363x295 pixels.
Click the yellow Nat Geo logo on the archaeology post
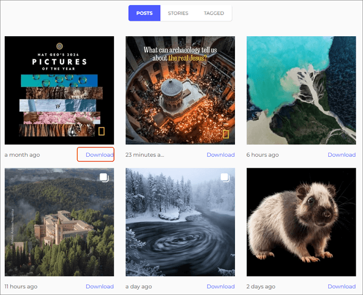click(226, 134)
